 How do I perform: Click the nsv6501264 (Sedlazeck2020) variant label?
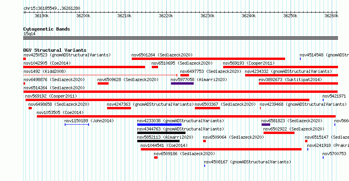[162, 55]
